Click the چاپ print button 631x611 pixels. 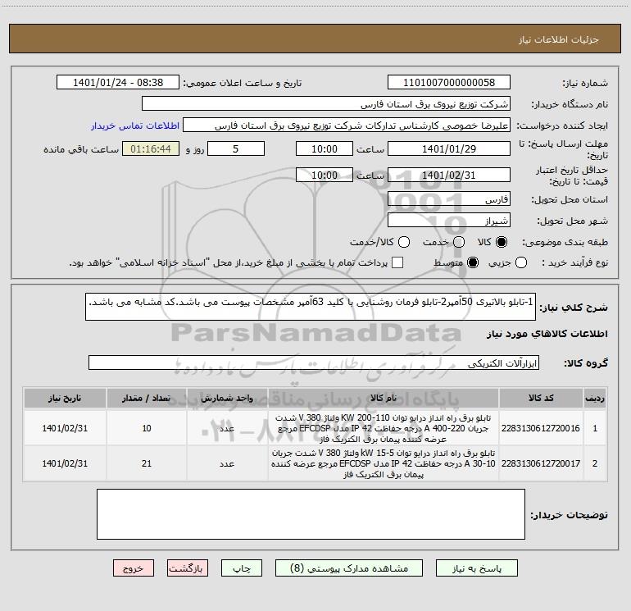[x=242, y=568]
